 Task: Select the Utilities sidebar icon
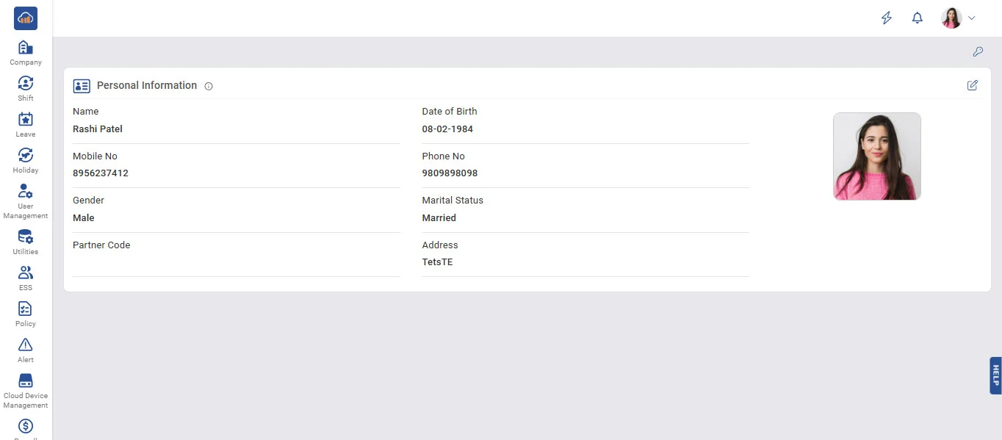pyautogui.click(x=26, y=241)
